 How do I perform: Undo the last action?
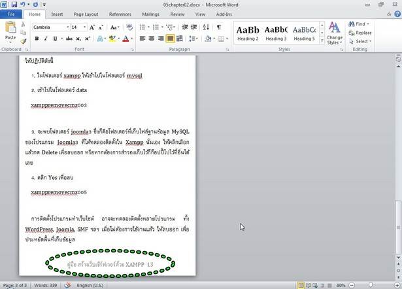pyautogui.click(x=23, y=5)
